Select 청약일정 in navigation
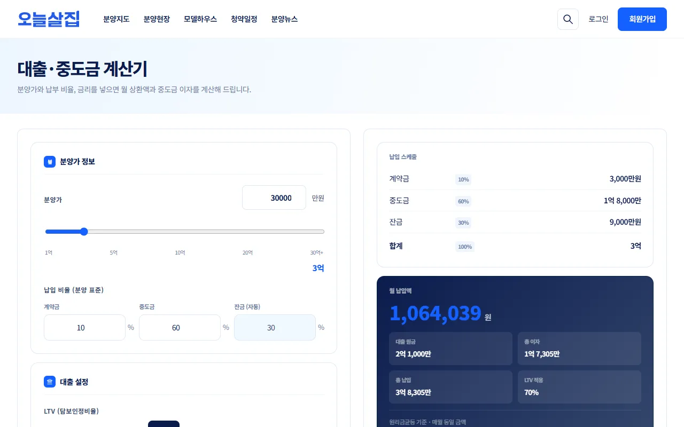684x427 pixels. coord(244,19)
